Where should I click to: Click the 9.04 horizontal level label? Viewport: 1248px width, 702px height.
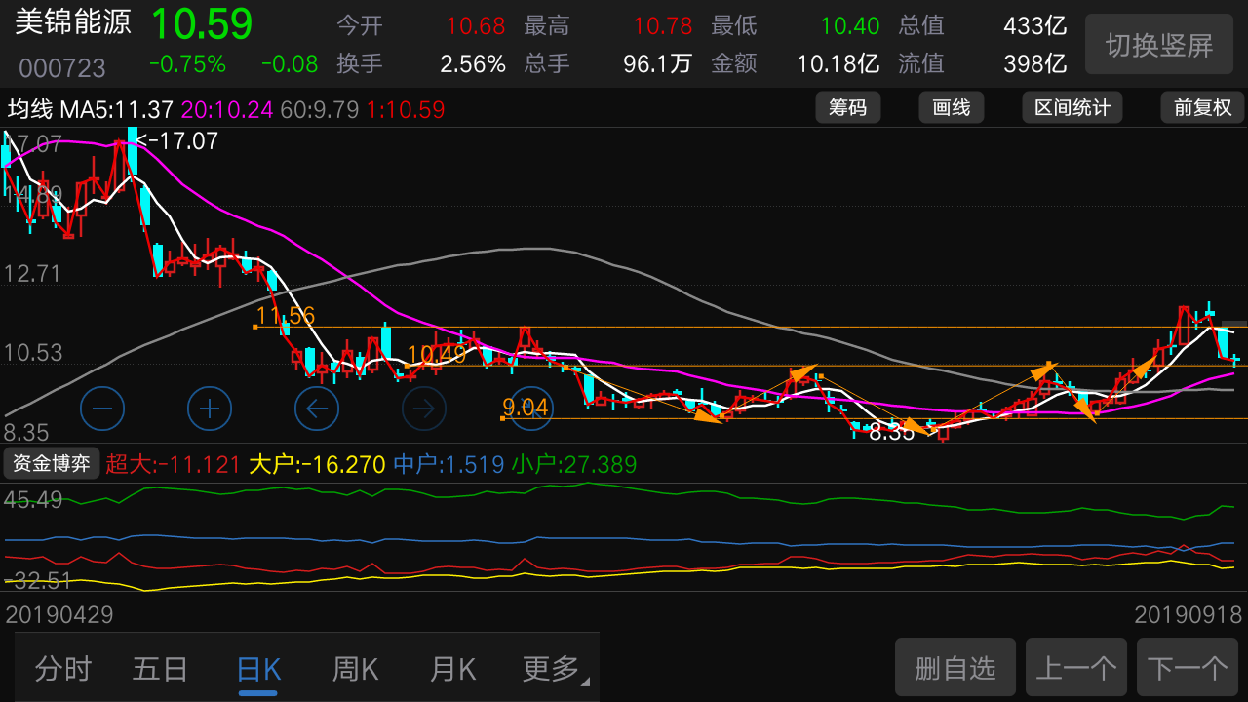tap(526, 407)
